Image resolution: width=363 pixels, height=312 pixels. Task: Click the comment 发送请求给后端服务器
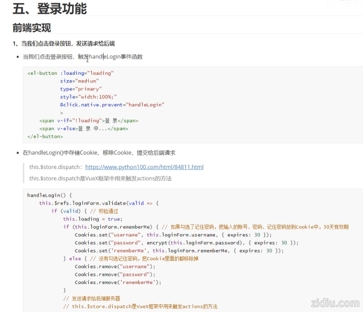pyautogui.click(x=92, y=298)
